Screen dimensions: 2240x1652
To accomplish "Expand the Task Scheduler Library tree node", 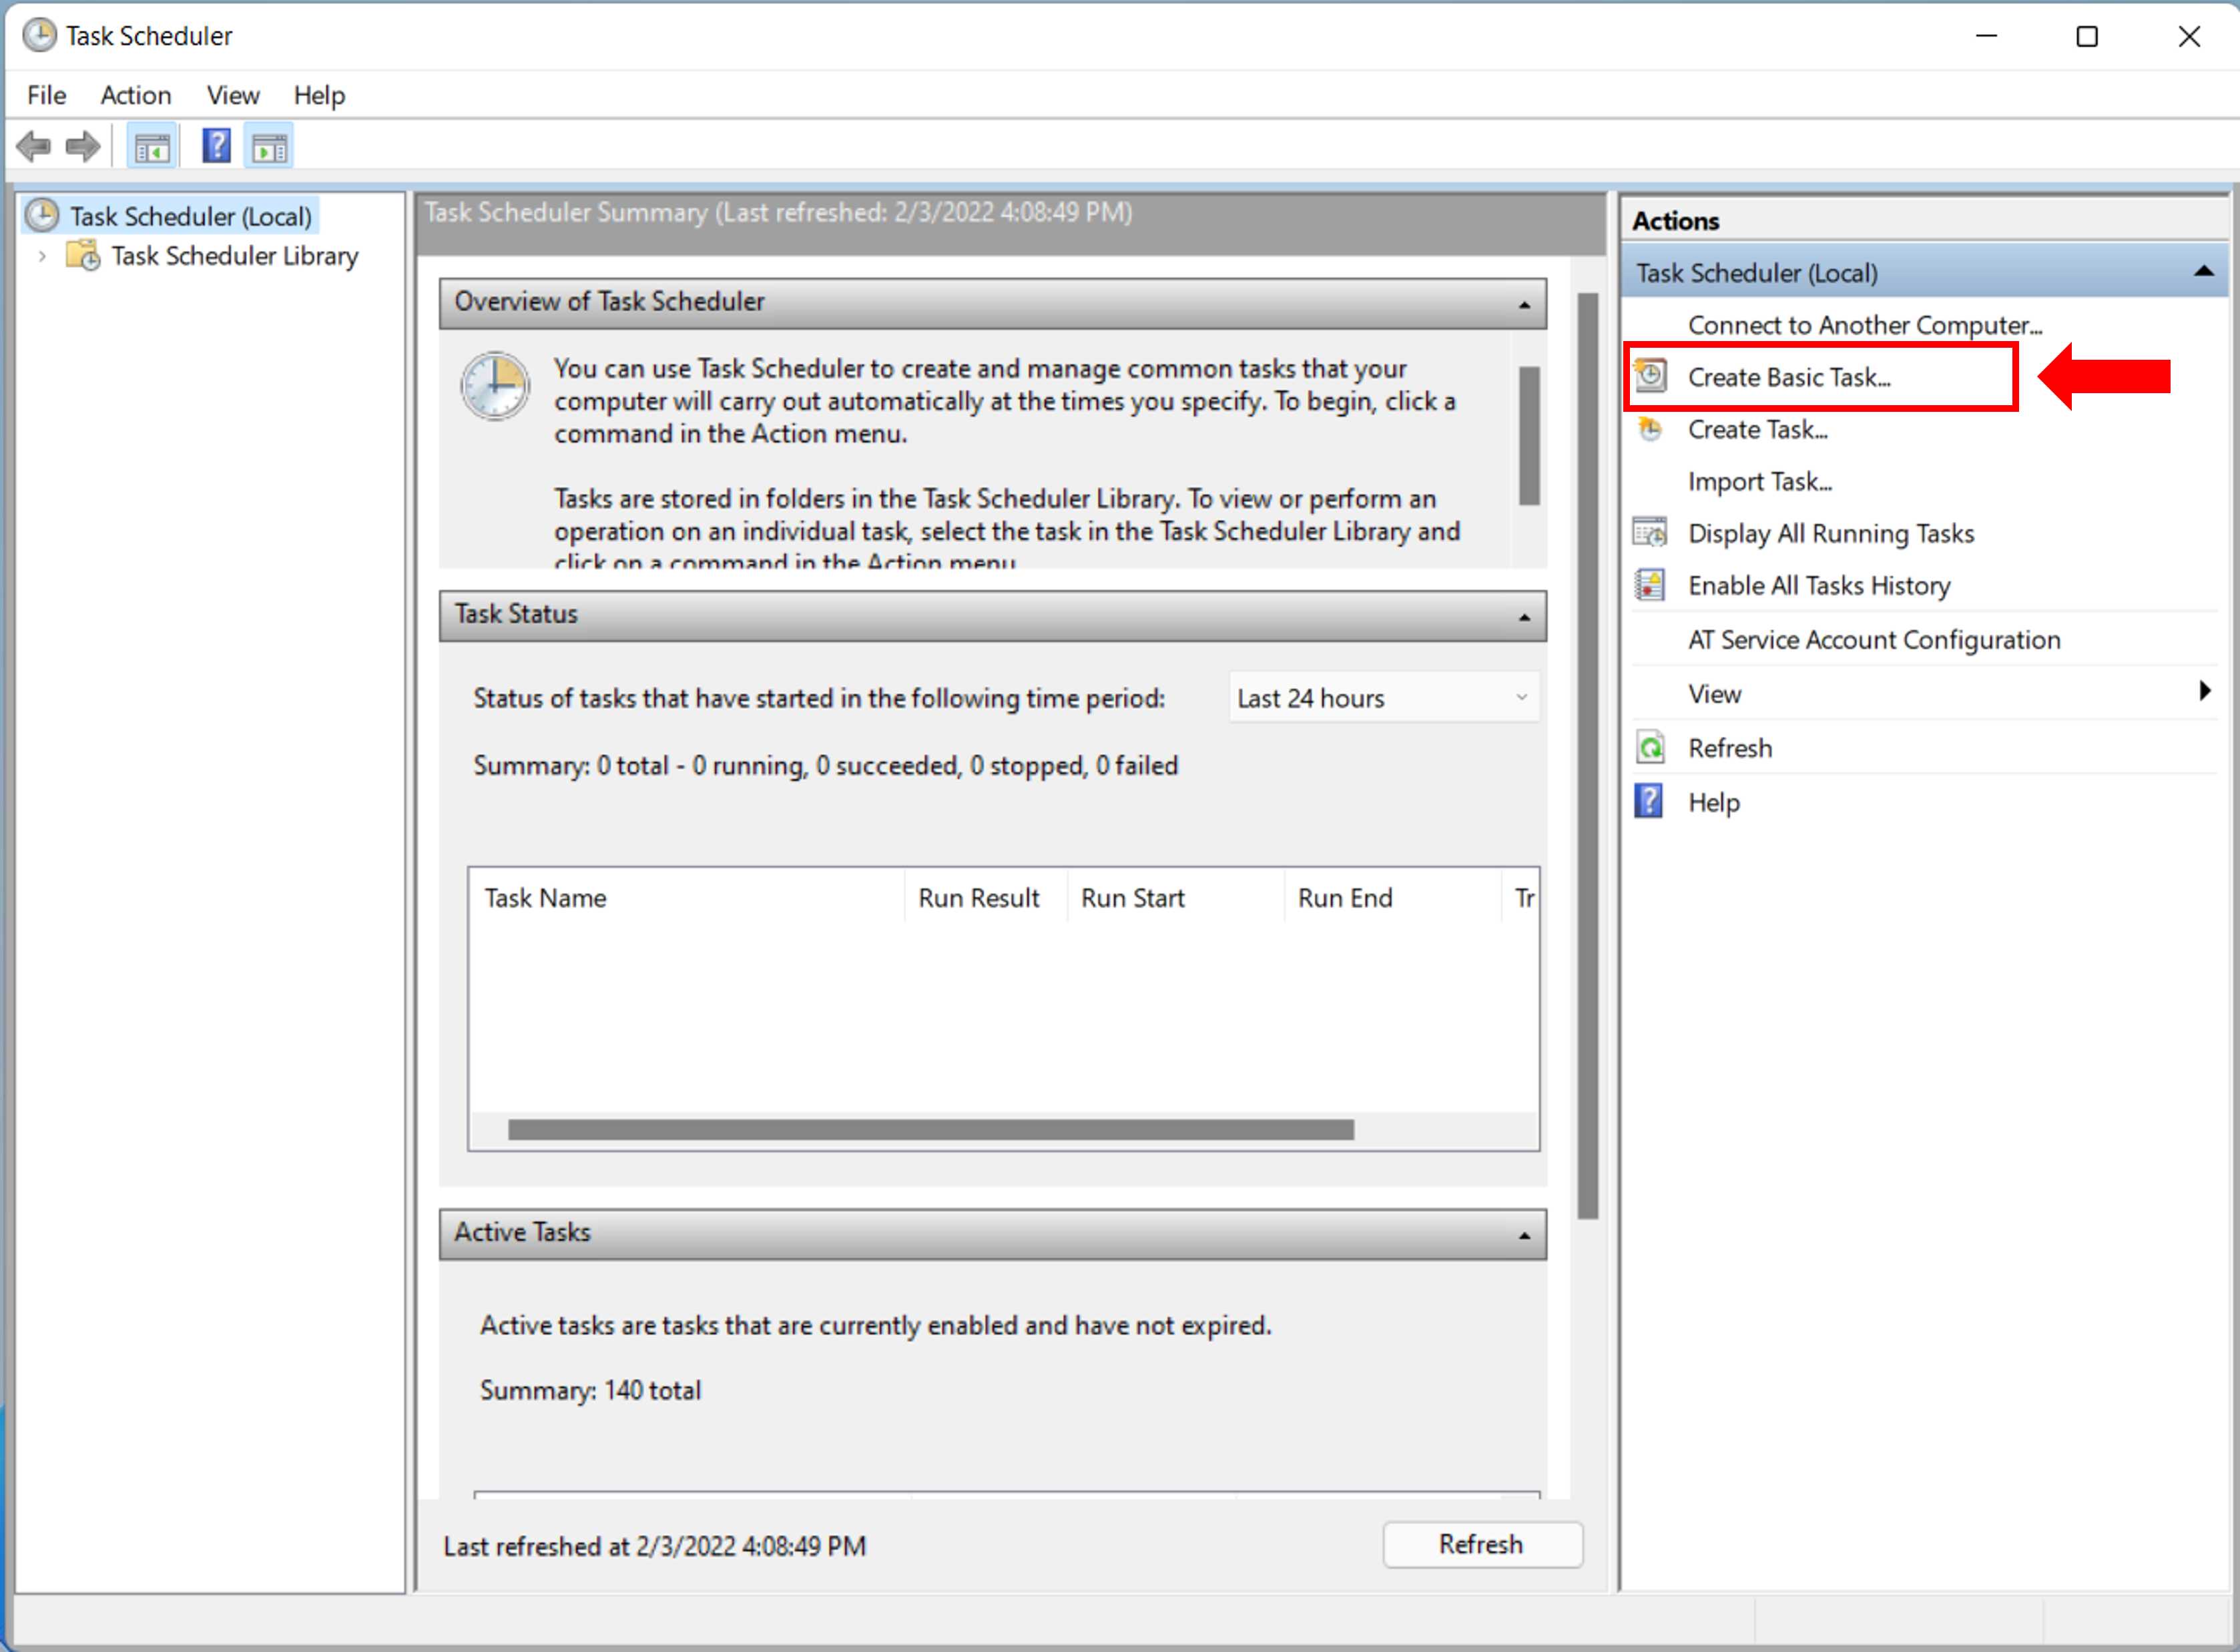I will tap(42, 256).
